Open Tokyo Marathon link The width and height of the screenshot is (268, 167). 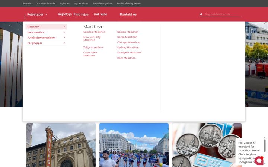93,48
